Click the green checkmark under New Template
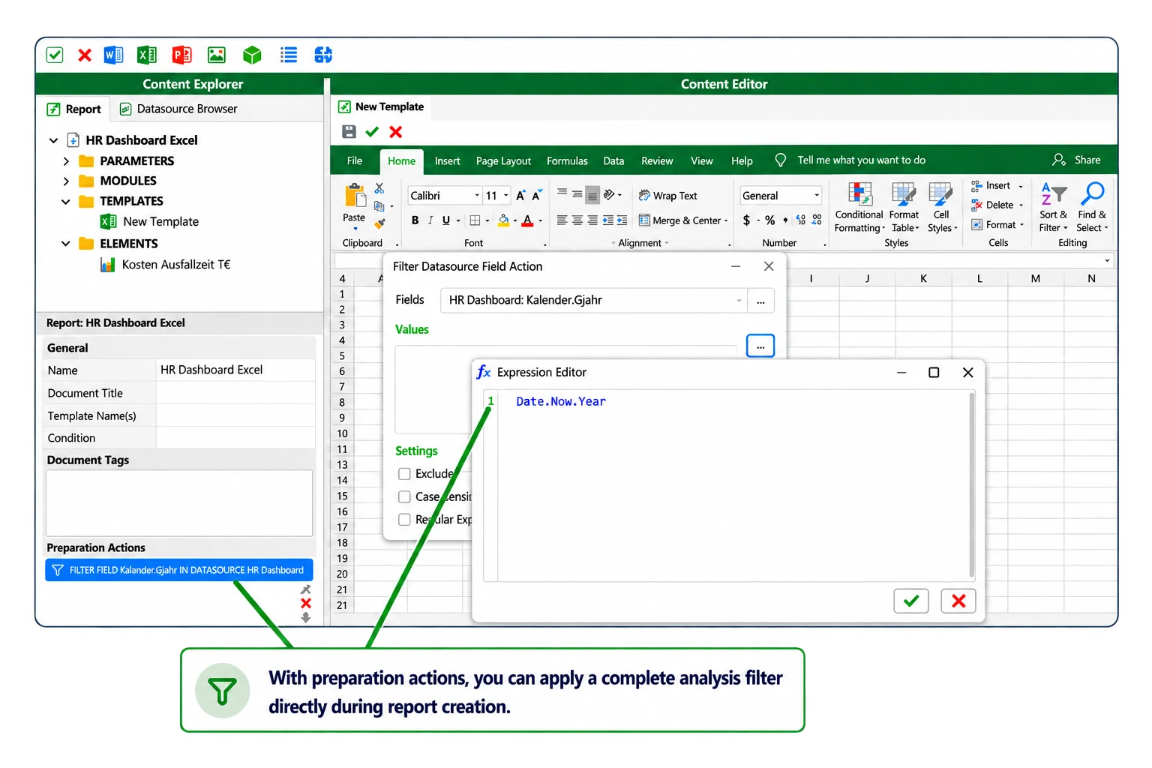 click(x=372, y=132)
